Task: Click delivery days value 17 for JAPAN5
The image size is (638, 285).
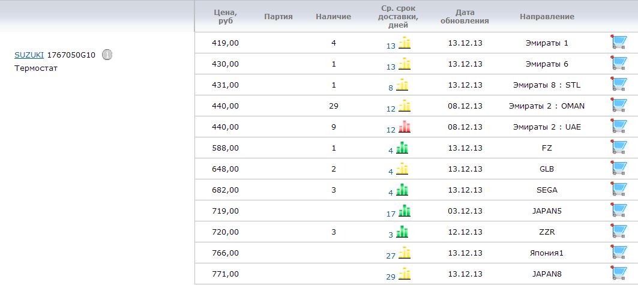Action: (x=391, y=214)
